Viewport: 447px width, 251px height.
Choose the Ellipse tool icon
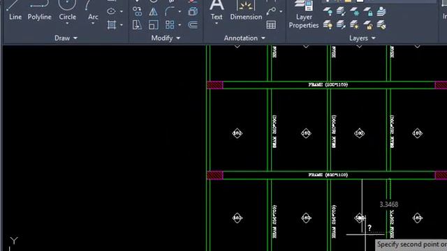tap(111, 11)
